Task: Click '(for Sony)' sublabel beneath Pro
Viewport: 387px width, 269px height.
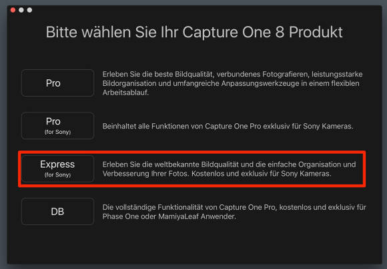Action: pyautogui.click(x=57, y=132)
